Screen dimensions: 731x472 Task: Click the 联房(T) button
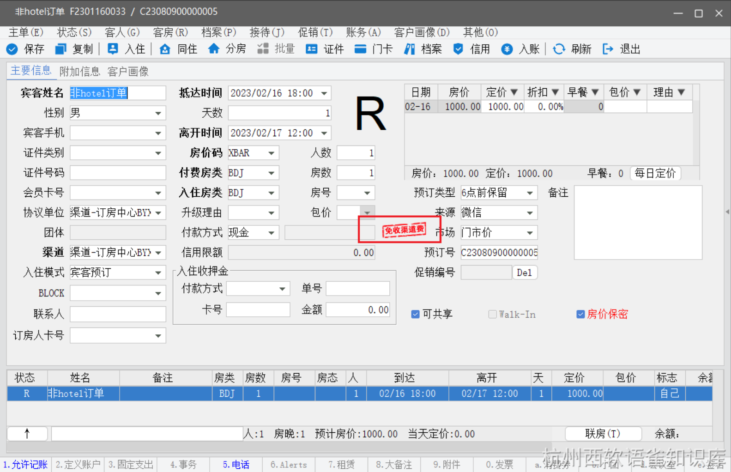pos(603,434)
